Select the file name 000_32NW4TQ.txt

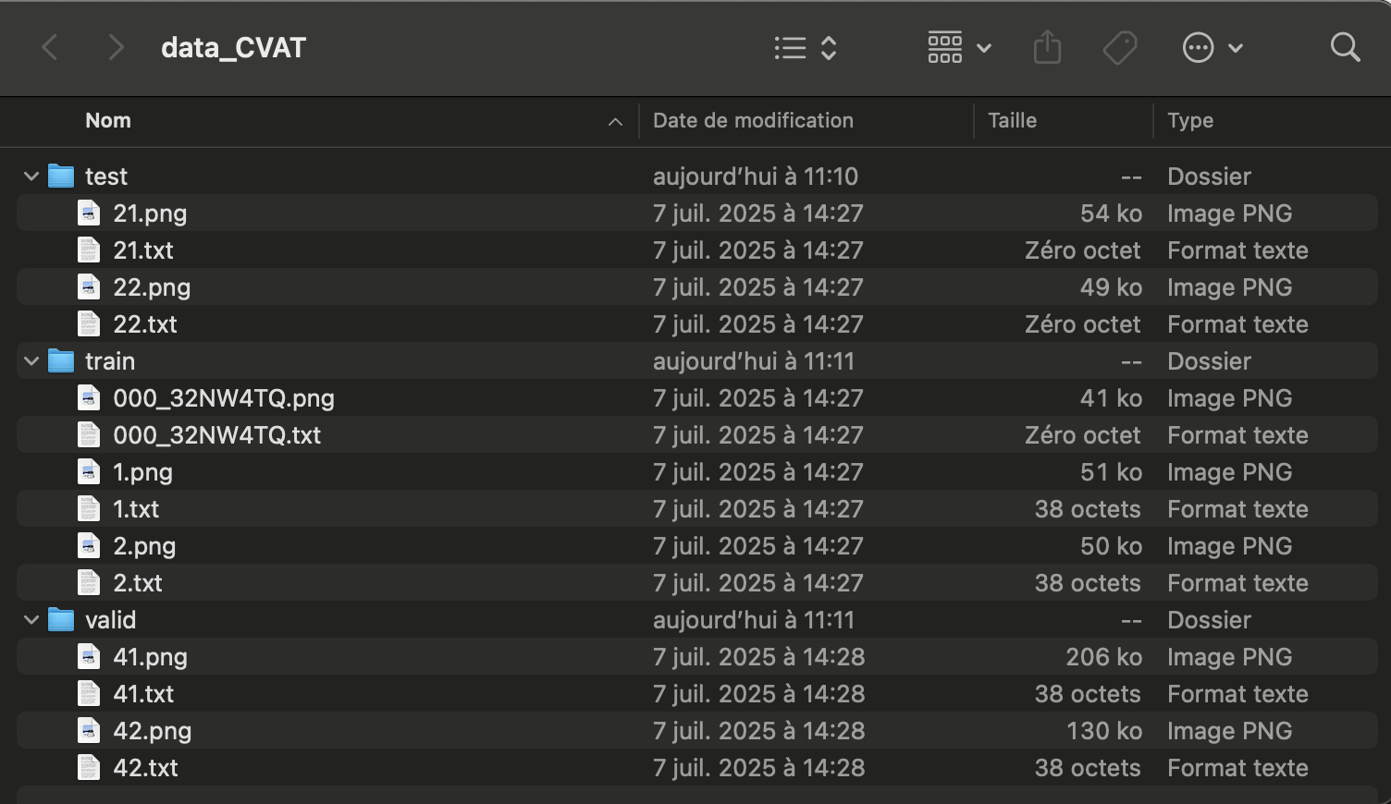coord(217,435)
